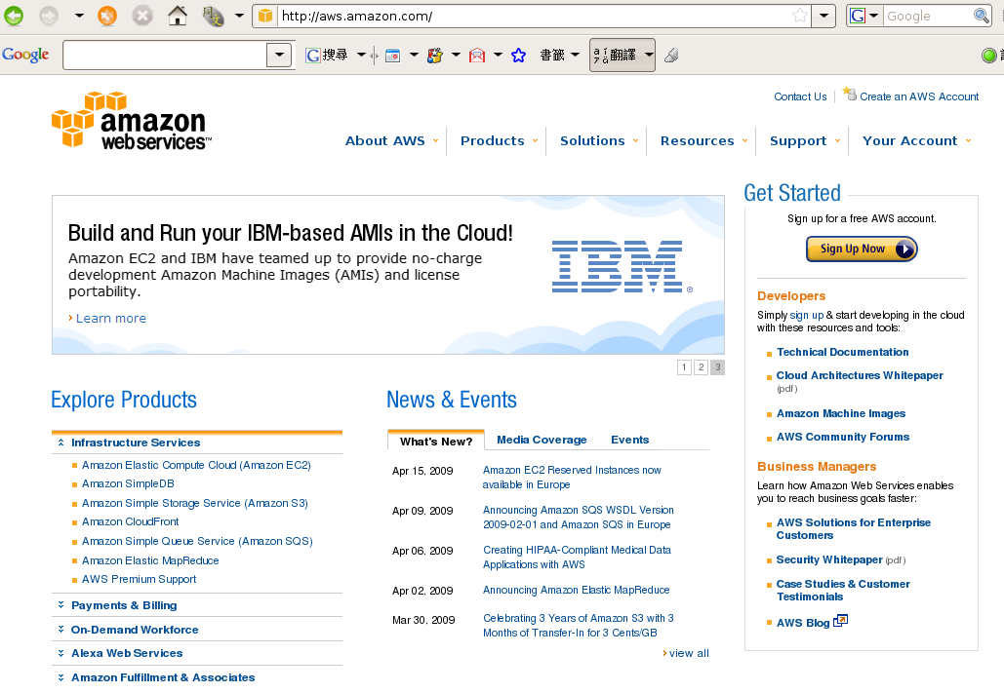Click Learn more in the IBM banner
1004x693 pixels.
click(x=111, y=318)
